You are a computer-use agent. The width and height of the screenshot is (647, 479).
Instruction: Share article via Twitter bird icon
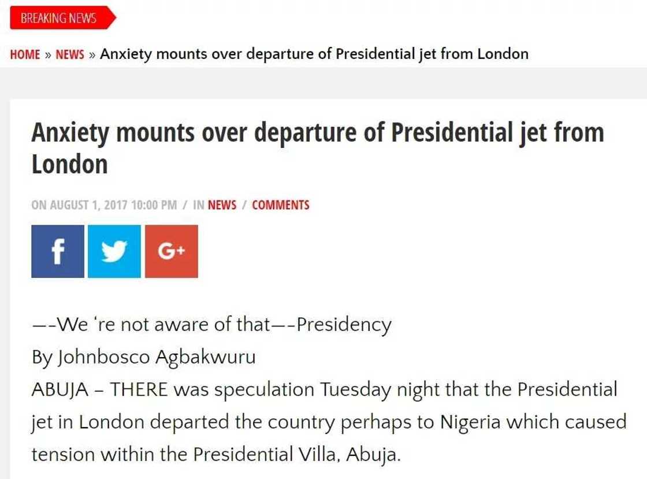[x=114, y=251]
